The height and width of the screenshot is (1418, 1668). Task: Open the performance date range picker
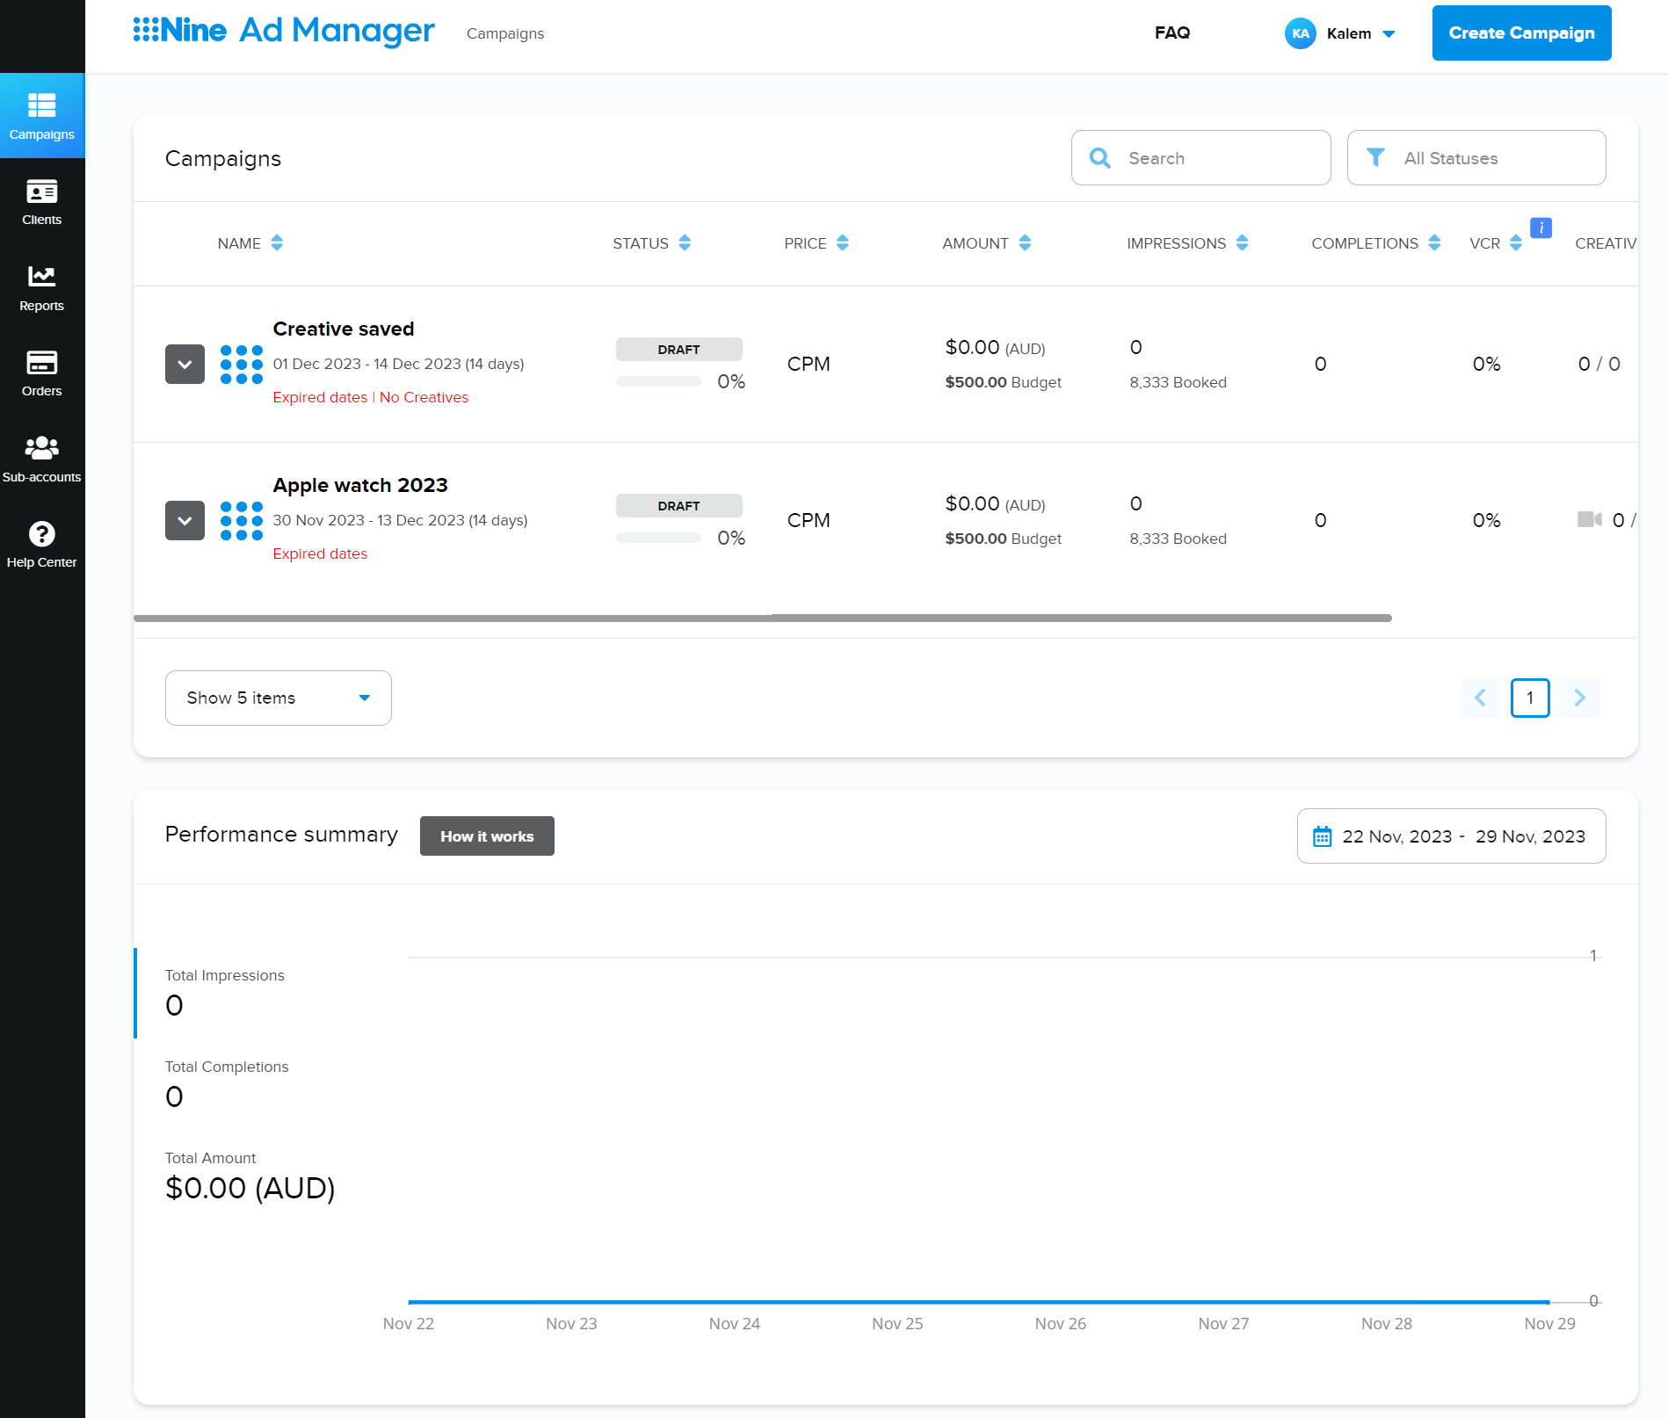pos(1452,836)
